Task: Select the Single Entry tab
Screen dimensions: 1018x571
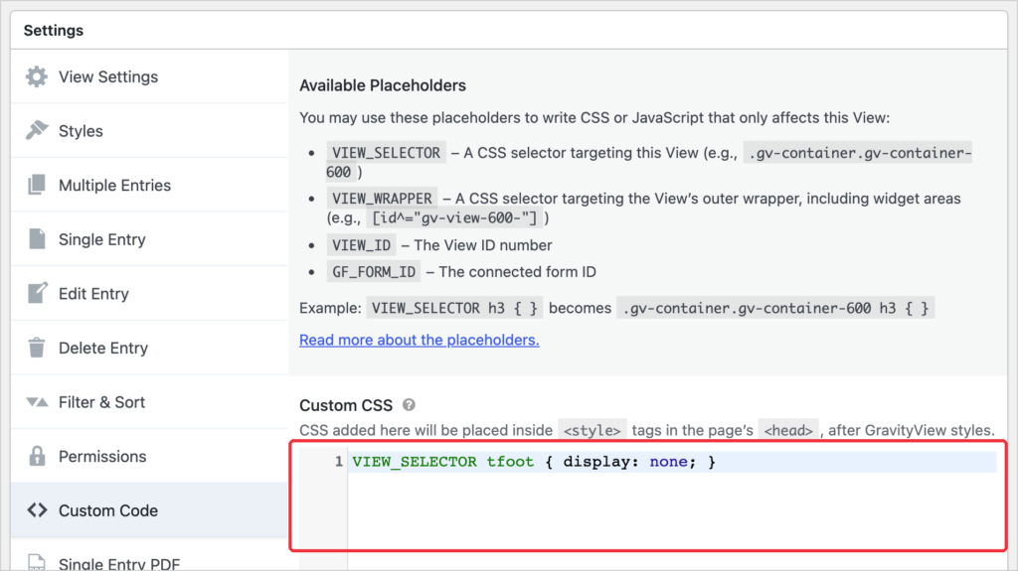Action: [x=149, y=238]
